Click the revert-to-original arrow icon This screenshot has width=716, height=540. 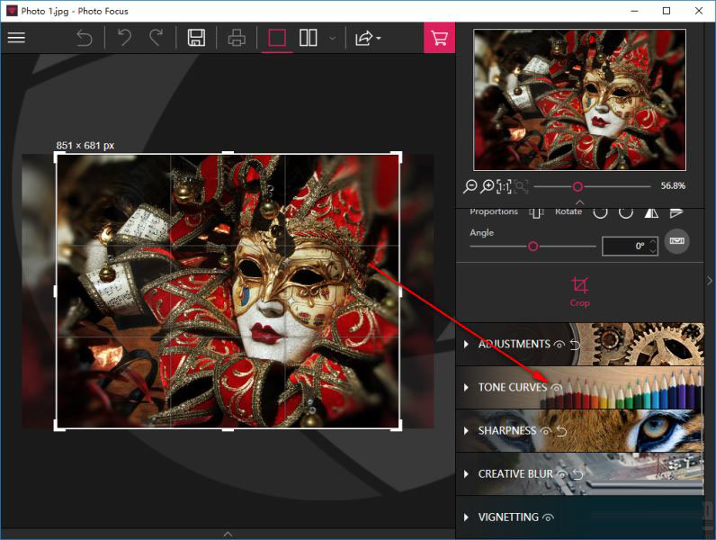tap(85, 38)
